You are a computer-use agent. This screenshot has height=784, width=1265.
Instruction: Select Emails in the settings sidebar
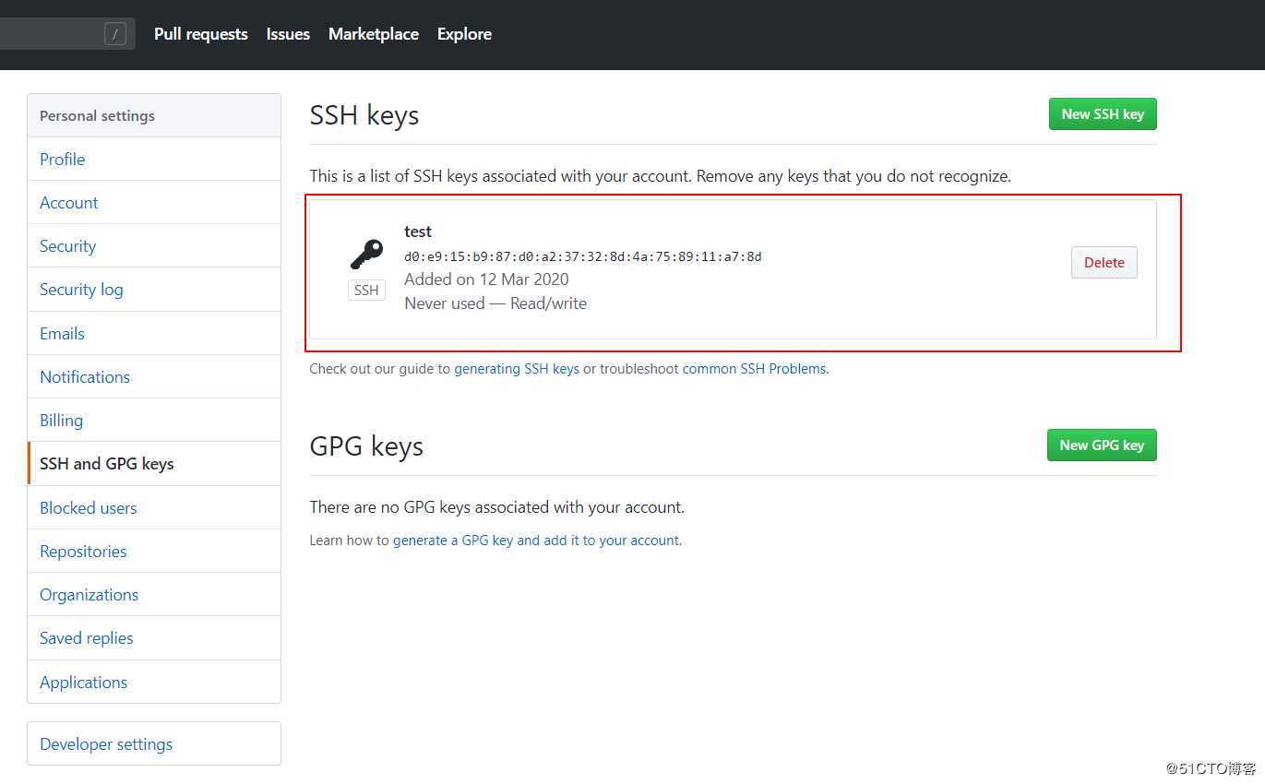coord(154,333)
